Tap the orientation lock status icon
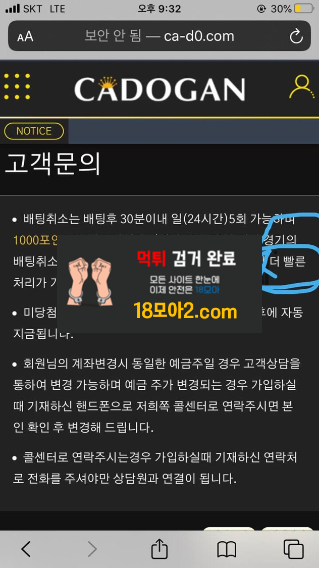Screen dimensions: 319x568 pos(261,9)
